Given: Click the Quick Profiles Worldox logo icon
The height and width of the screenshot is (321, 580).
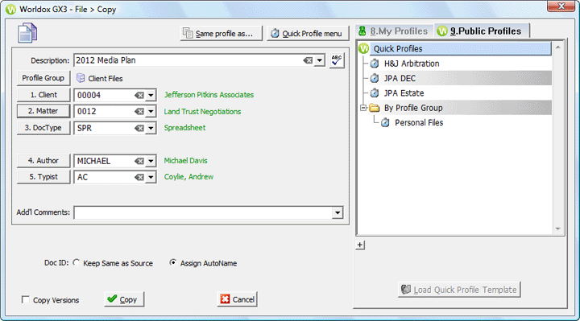Looking at the screenshot, I should (364, 48).
